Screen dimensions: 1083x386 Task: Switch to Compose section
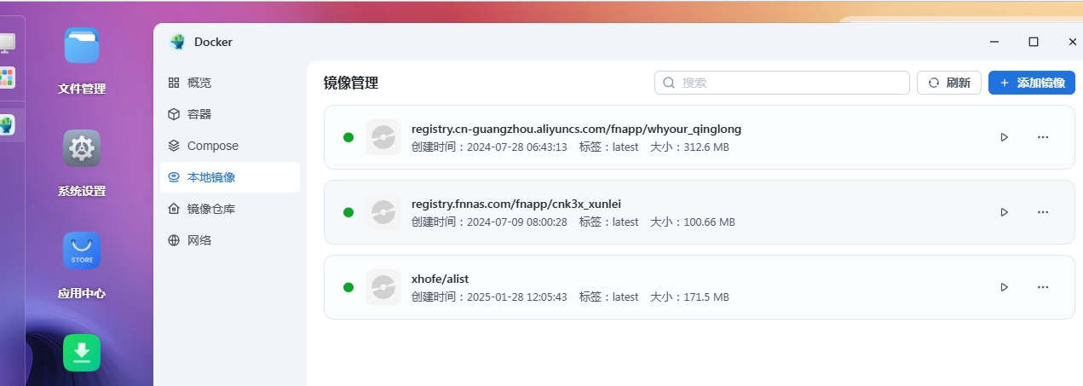point(230,146)
